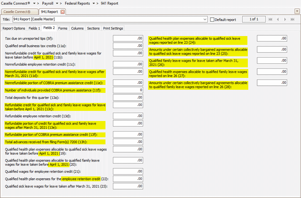
Task: Switch to Caselle Connect document tab
Action: point(19,12)
